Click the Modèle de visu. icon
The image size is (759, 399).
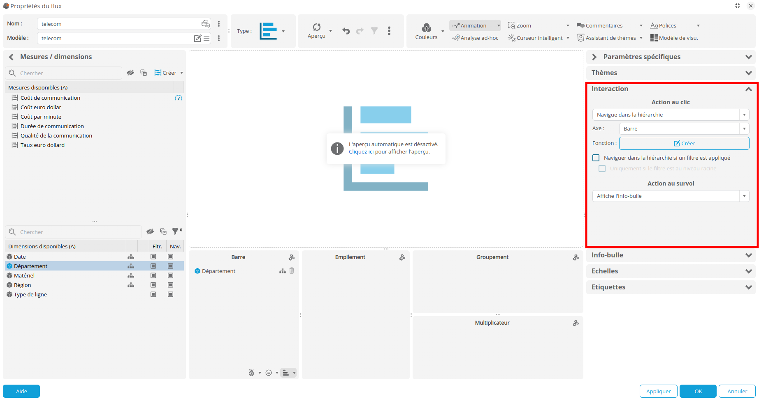click(654, 38)
